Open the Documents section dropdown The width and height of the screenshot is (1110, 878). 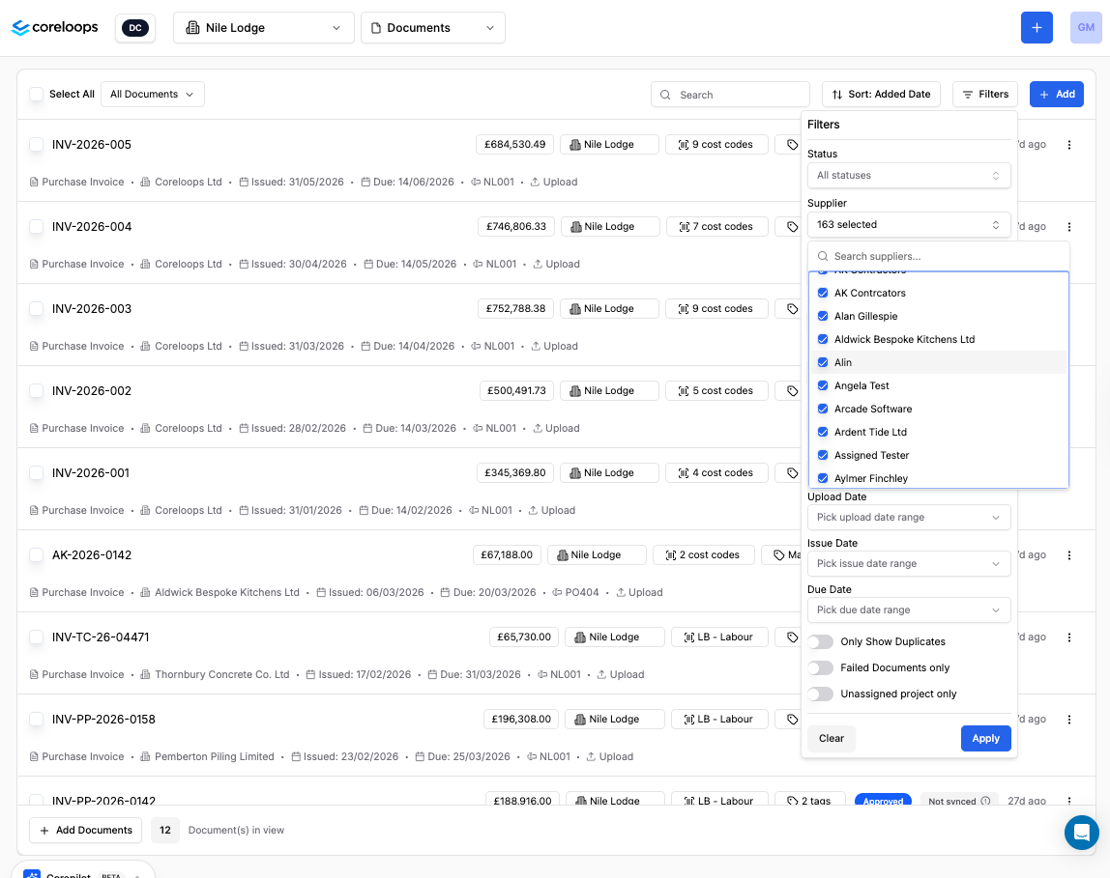tap(432, 28)
